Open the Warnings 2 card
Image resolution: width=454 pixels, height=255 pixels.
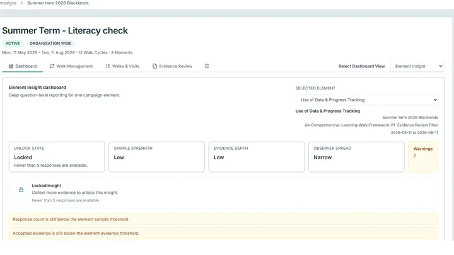pos(423,157)
